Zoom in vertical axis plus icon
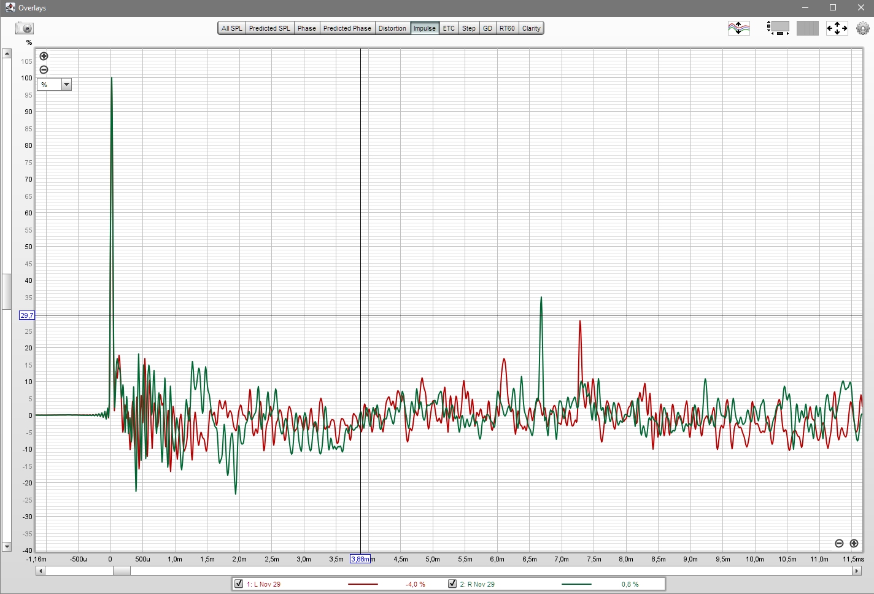The image size is (874, 594). tap(44, 56)
